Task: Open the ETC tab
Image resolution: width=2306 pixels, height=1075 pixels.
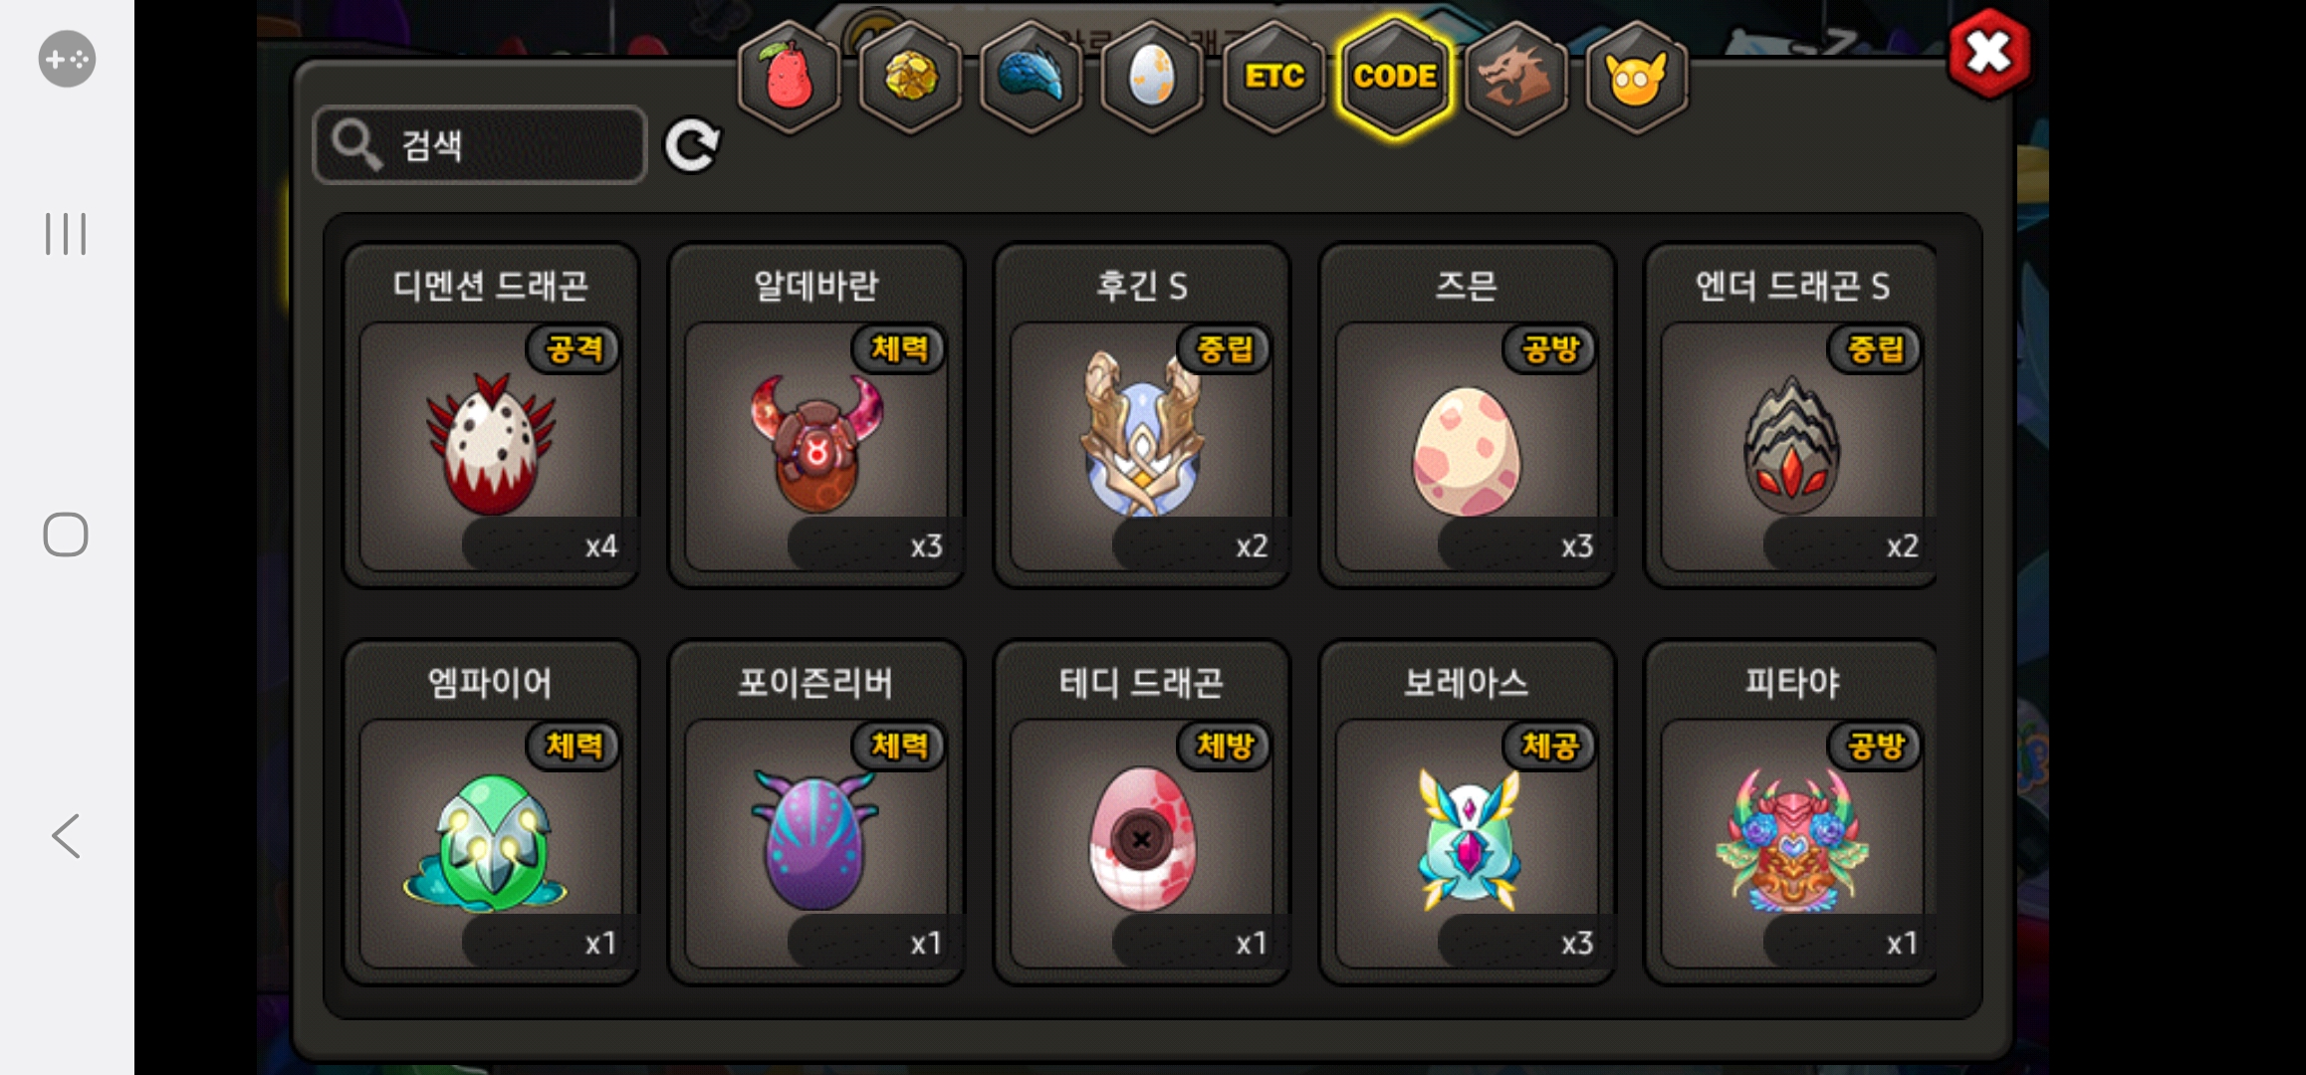Action: click(x=1273, y=77)
